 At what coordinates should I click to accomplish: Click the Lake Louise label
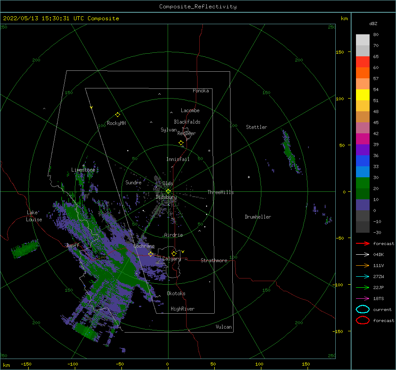click(x=34, y=216)
